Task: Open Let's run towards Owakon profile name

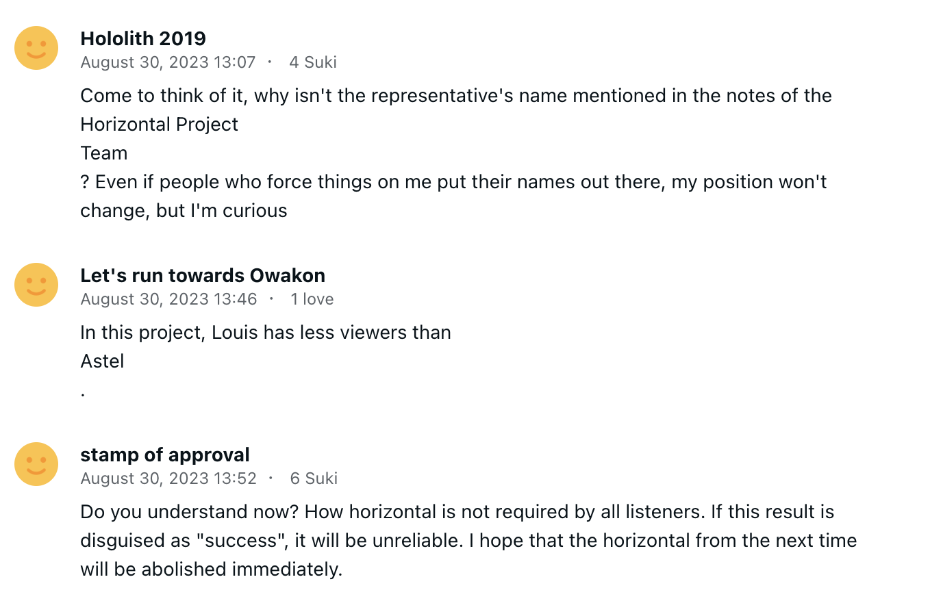Action: tap(203, 275)
